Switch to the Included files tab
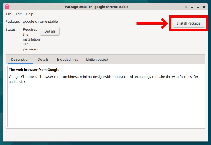Image resolution: width=211 pixels, height=145 pixels. (67, 59)
